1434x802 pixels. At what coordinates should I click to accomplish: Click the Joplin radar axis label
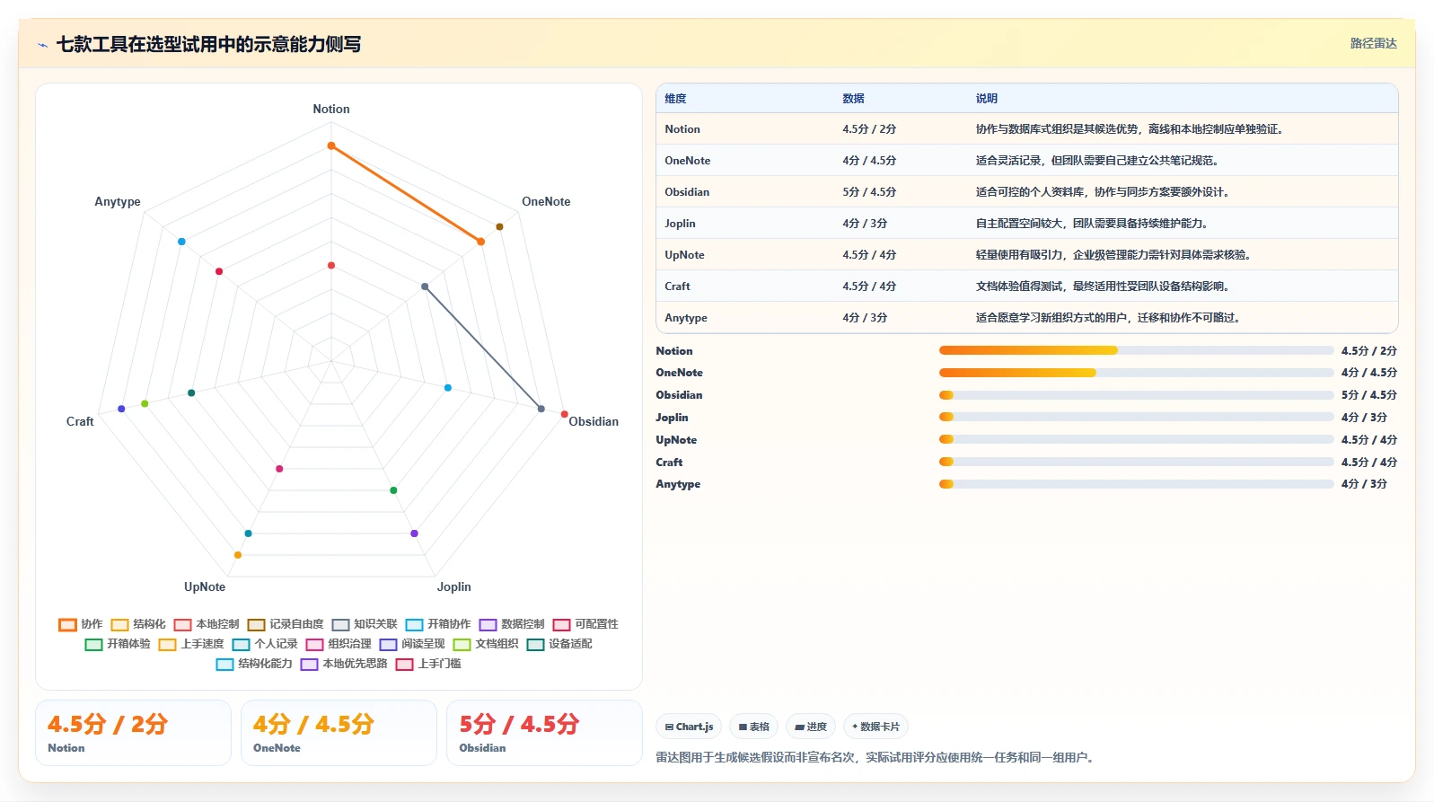[x=454, y=587]
